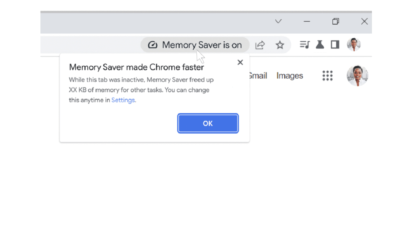Enable bookmarking by selecting the star
Viewport: 396px width, 247px height.
pyautogui.click(x=280, y=45)
